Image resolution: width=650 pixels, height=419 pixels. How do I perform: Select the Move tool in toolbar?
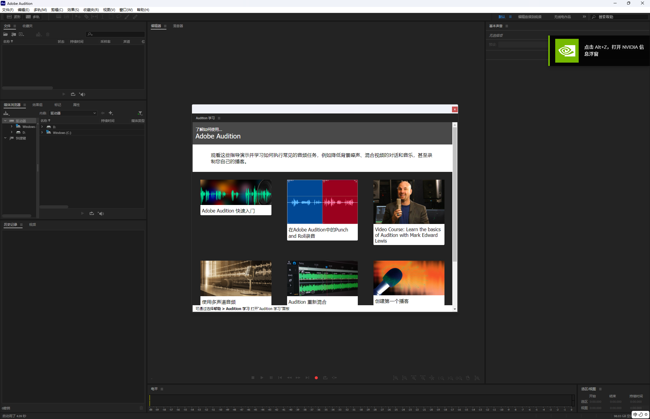(78, 17)
